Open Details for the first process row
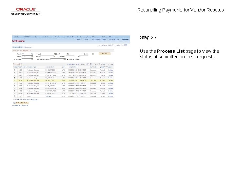 click(111, 70)
